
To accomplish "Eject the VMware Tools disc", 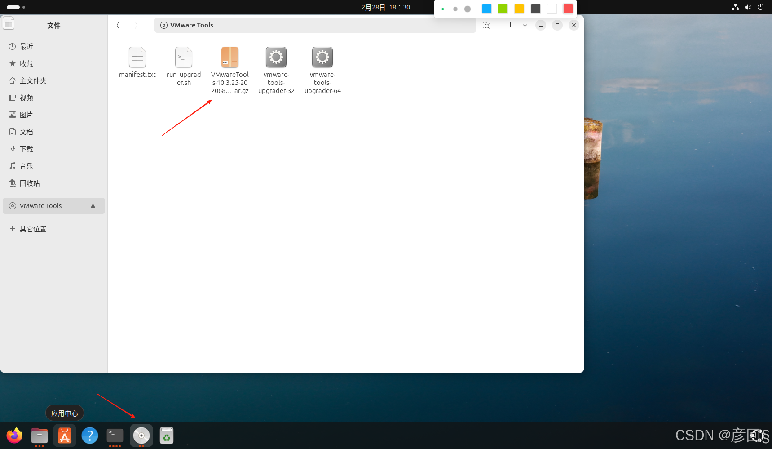I will 93,206.
